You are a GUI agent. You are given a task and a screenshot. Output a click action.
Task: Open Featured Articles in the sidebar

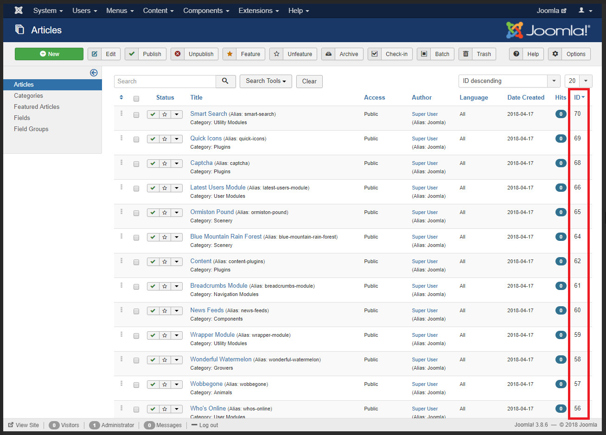[37, 107]
